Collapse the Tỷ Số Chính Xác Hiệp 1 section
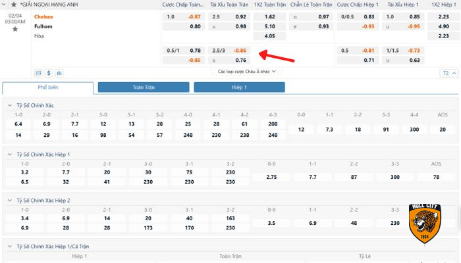 point(9,154)
